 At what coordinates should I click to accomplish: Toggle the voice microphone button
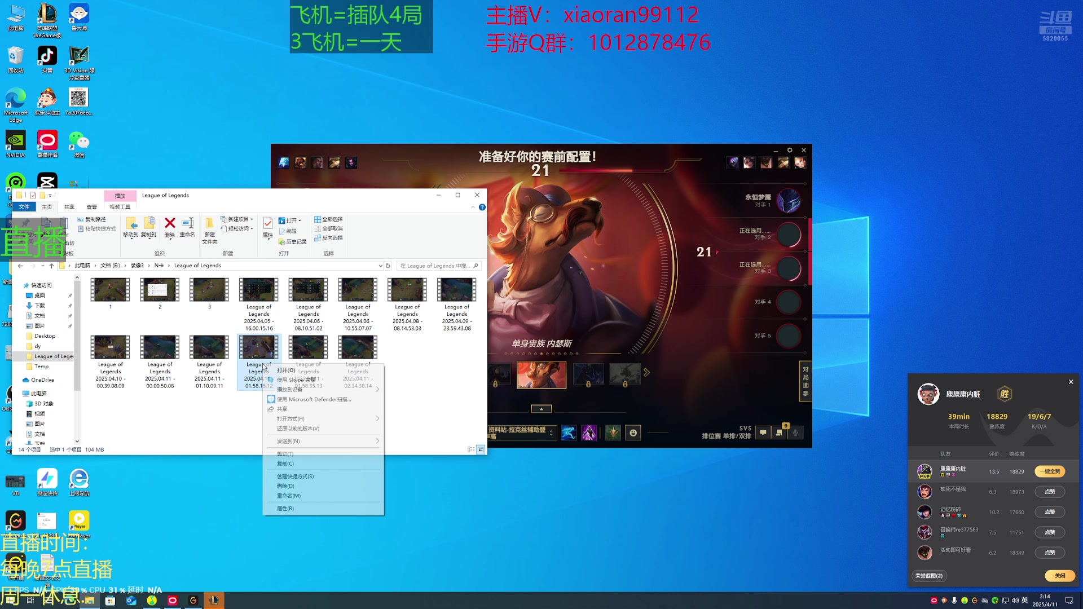pos(795,433)
